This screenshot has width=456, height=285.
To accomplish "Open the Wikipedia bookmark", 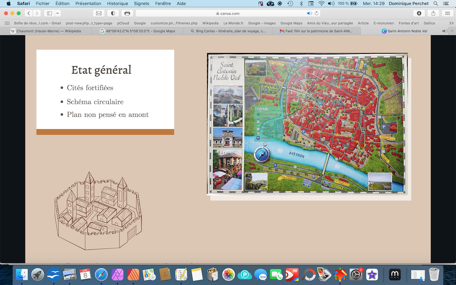I will pos(210,23).
